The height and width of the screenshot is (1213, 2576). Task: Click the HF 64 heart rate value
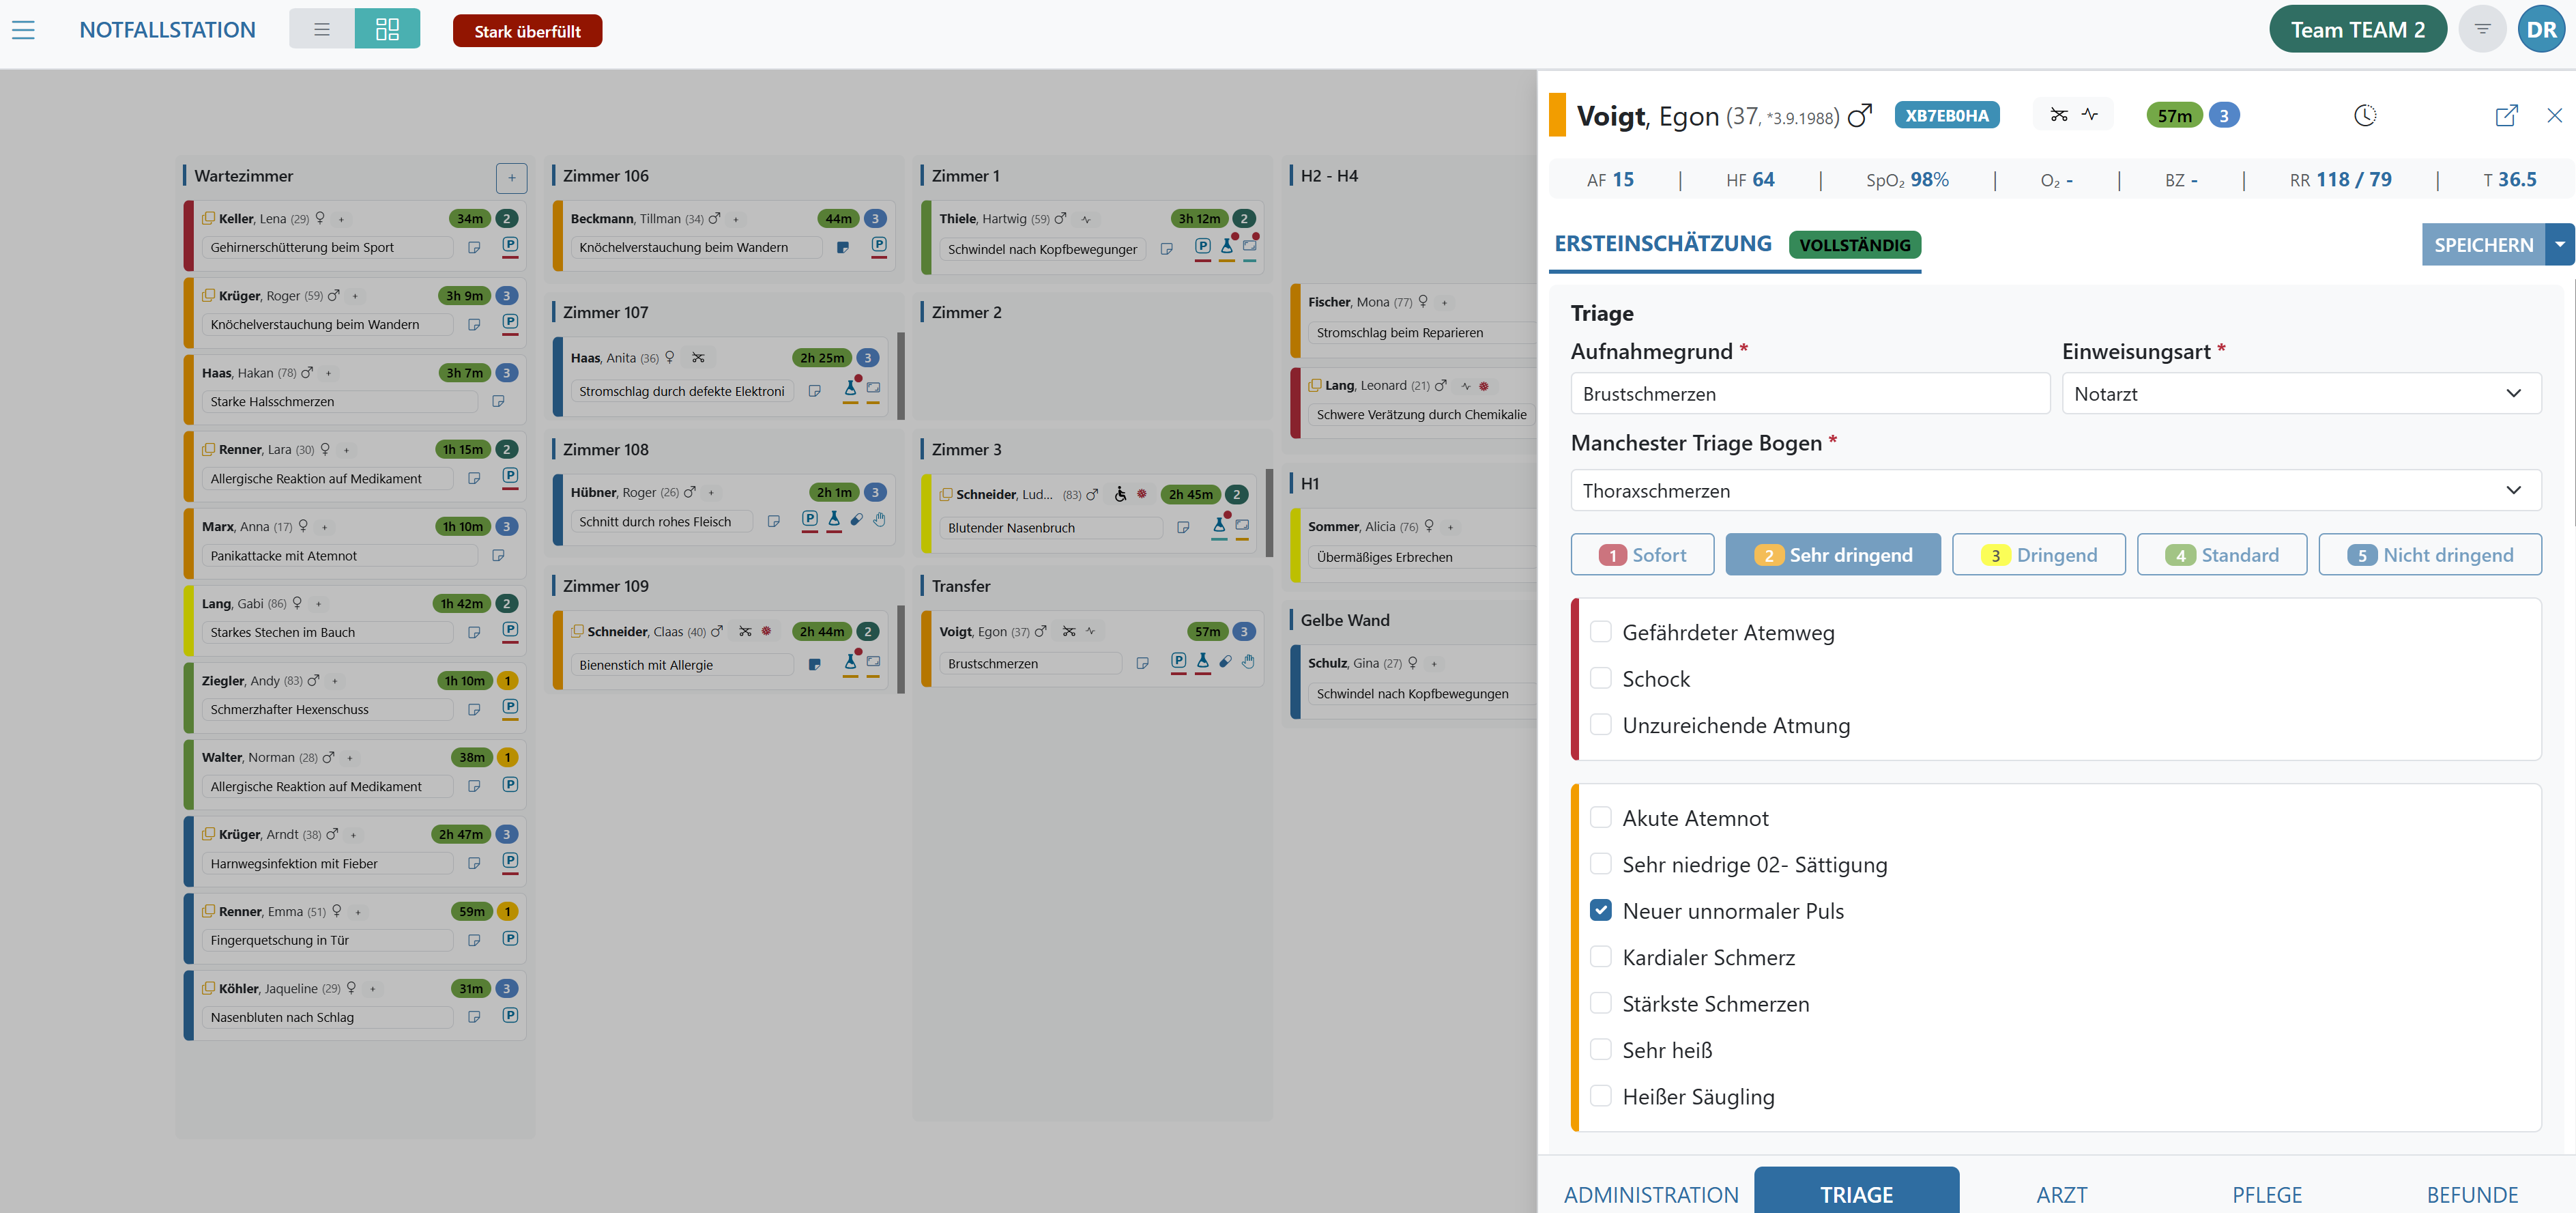coord(1750,179)
